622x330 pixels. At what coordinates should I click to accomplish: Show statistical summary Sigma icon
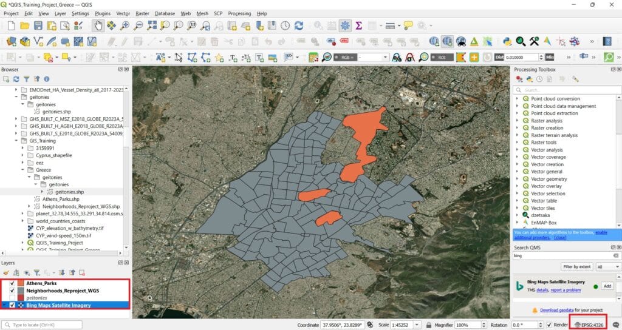(358, 25)
